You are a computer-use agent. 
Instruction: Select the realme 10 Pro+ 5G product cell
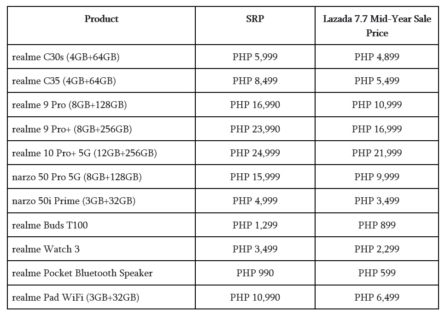[x=84, y=153]
